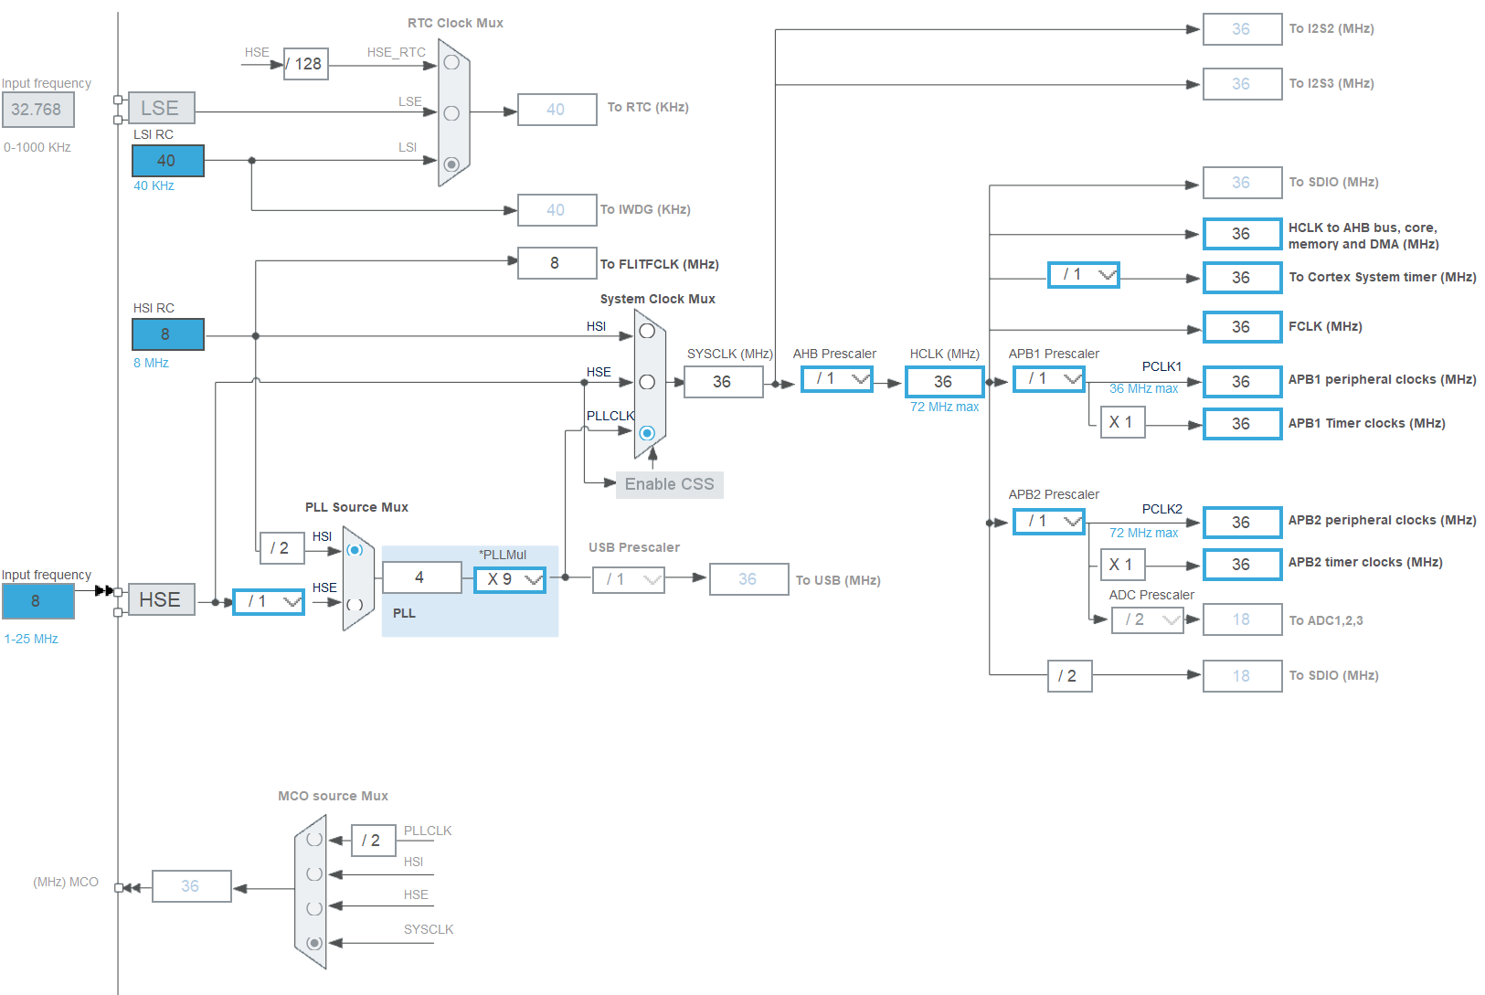Click the HCLK to AHB bus value field
Screen dimensions: 1485x995
(x=1242, y=234)
